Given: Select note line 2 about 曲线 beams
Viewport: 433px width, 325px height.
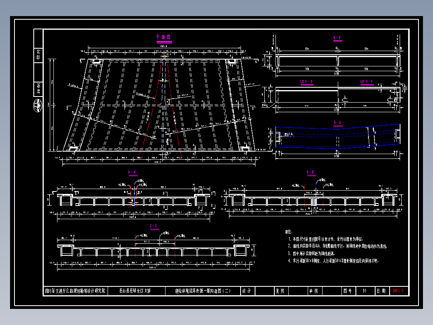Looking at the screenshot, I should (x=337, y=246).
